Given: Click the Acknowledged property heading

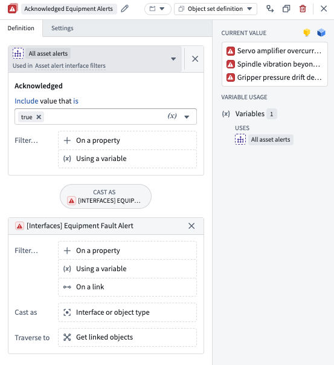Looking at the screenshot, I should click(x=39, y=86).
